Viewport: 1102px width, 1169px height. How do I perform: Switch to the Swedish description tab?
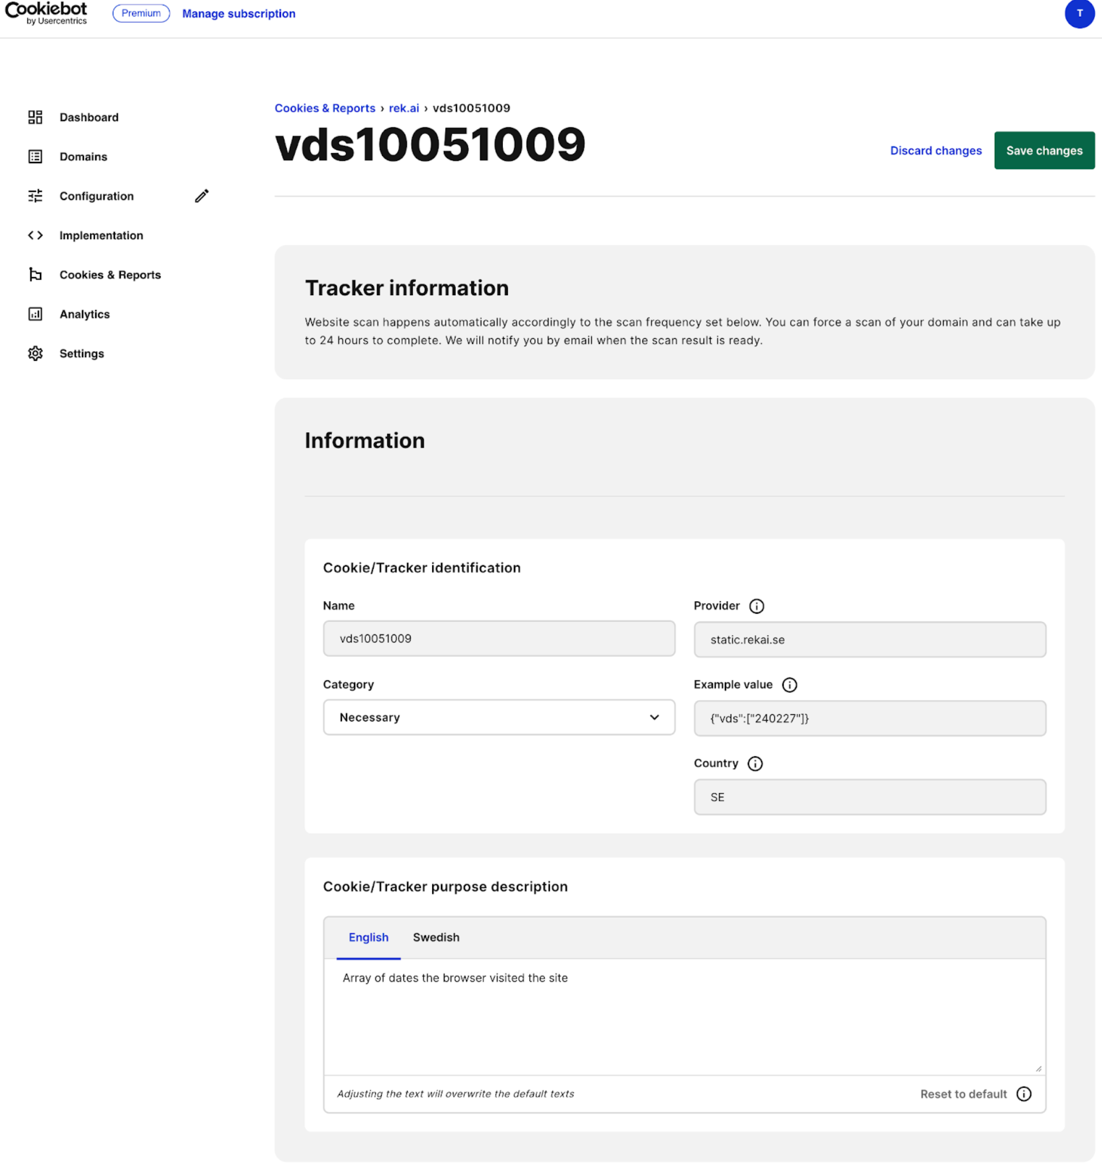coord(436,937)
